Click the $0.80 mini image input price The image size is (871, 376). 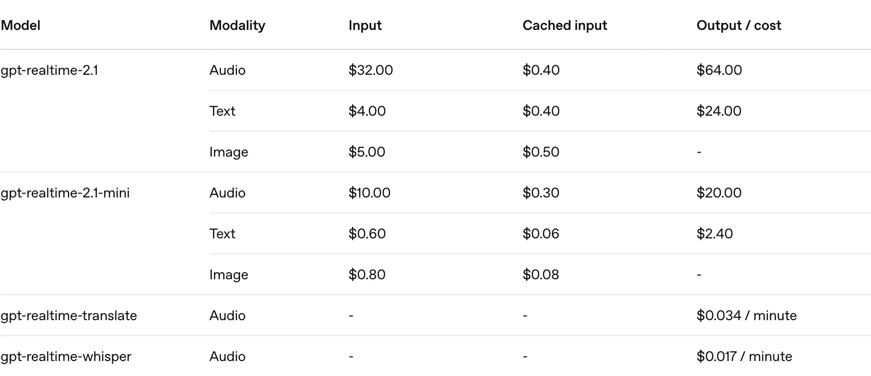tap(367, 275)
